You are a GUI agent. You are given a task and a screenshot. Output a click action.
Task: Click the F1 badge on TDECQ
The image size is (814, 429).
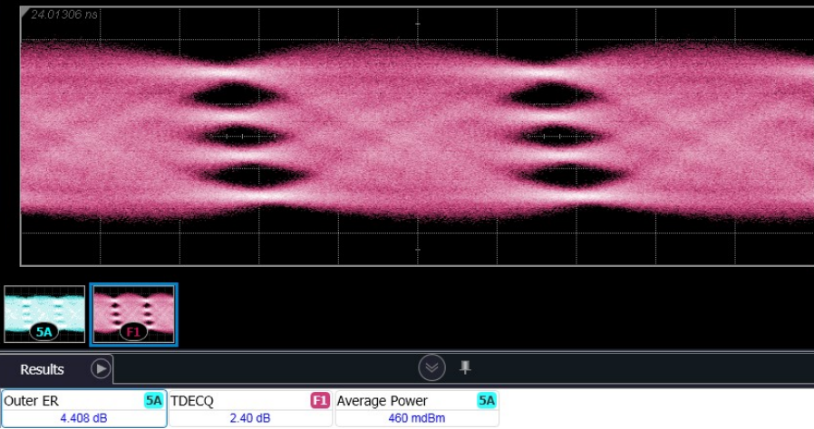click(x=320, y=400)
